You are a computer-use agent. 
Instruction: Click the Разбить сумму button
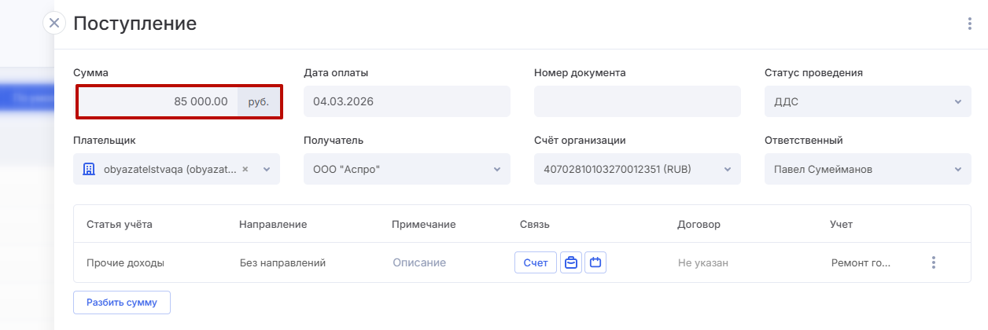click(x=122, y=302)
